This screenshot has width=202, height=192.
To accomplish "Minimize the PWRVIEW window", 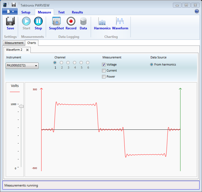I will (177, 5).
